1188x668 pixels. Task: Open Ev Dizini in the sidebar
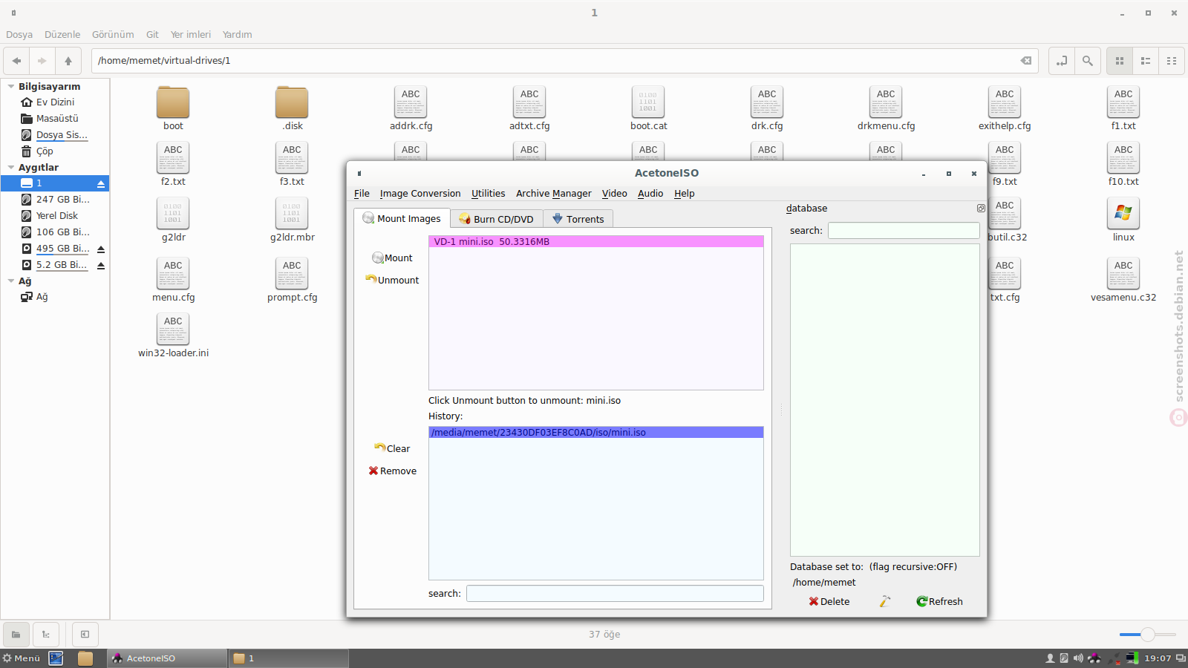tap(55, 102)
